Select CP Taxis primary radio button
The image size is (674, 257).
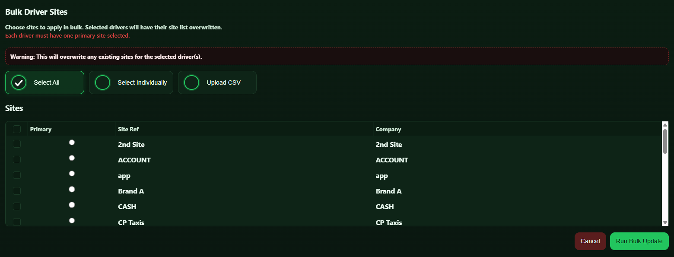[72, 220]
